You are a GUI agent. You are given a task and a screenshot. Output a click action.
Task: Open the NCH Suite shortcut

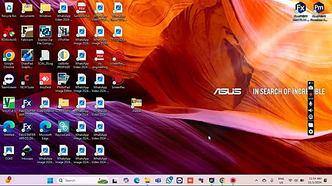[x=27, y=81]
